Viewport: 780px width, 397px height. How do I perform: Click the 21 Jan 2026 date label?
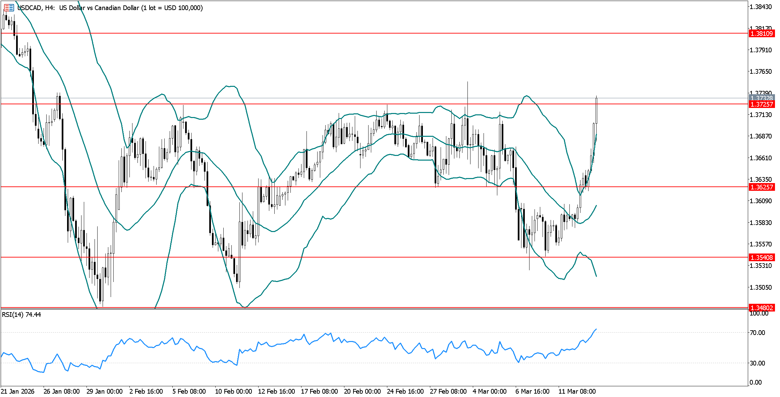pyautogui.click(x=17, y=391)
